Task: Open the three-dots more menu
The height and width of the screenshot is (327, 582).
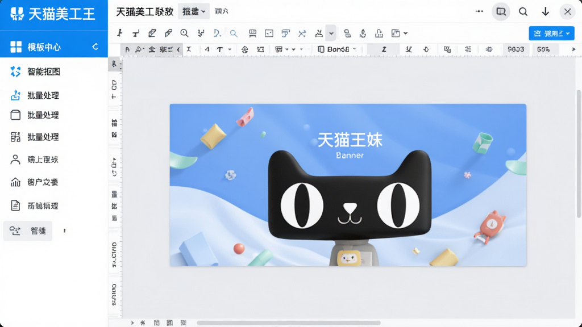Action: click(x=479, y=11)
